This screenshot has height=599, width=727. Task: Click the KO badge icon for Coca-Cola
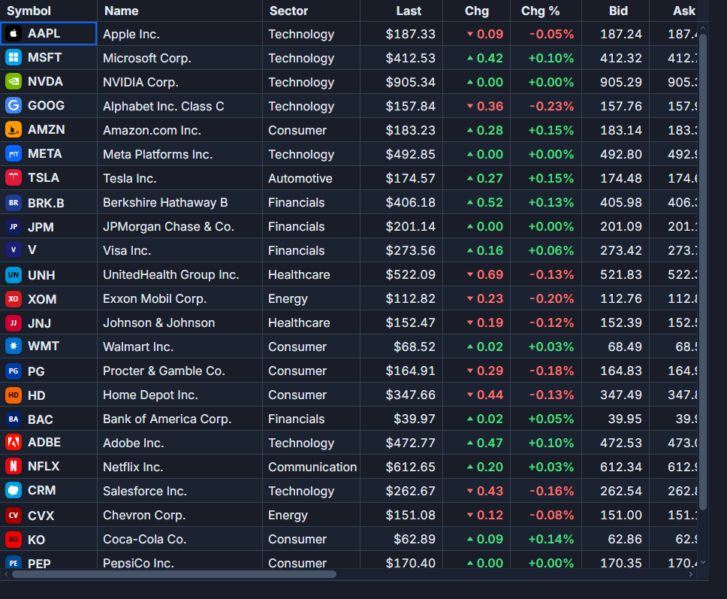tap(14, 540)
